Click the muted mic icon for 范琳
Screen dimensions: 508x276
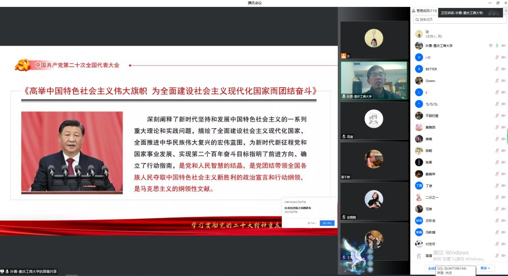[x=497, y=209]
